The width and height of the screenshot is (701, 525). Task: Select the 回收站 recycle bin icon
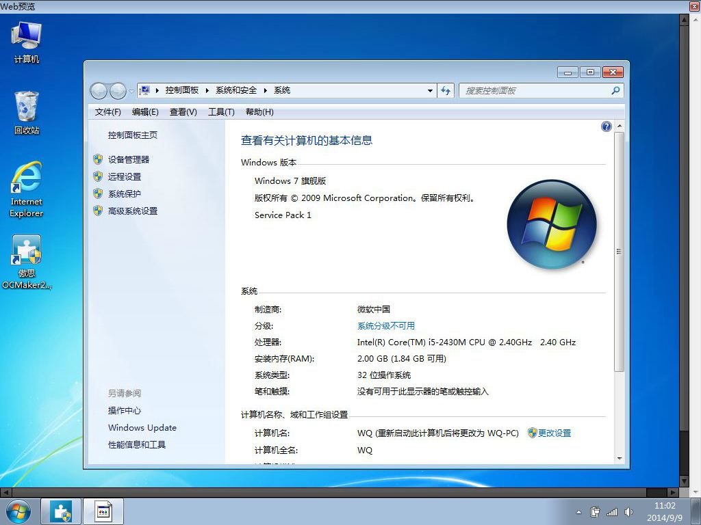tap(27, 113)
